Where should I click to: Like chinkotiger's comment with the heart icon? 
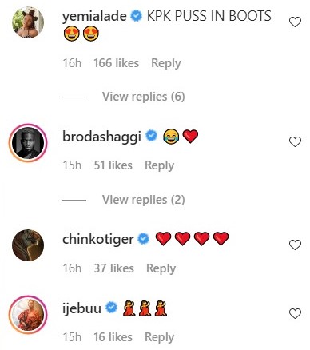pyautogui.click(x=295, y=245)
